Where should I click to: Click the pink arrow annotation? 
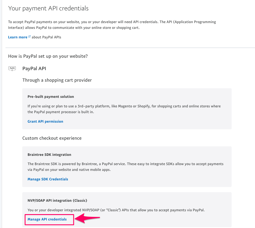click(x=87, y=218)
